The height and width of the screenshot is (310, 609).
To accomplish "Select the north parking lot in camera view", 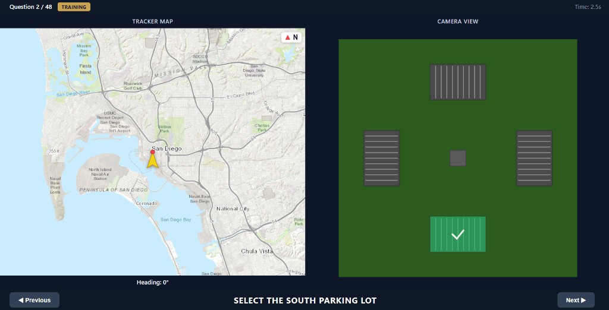I will point(457,82).
